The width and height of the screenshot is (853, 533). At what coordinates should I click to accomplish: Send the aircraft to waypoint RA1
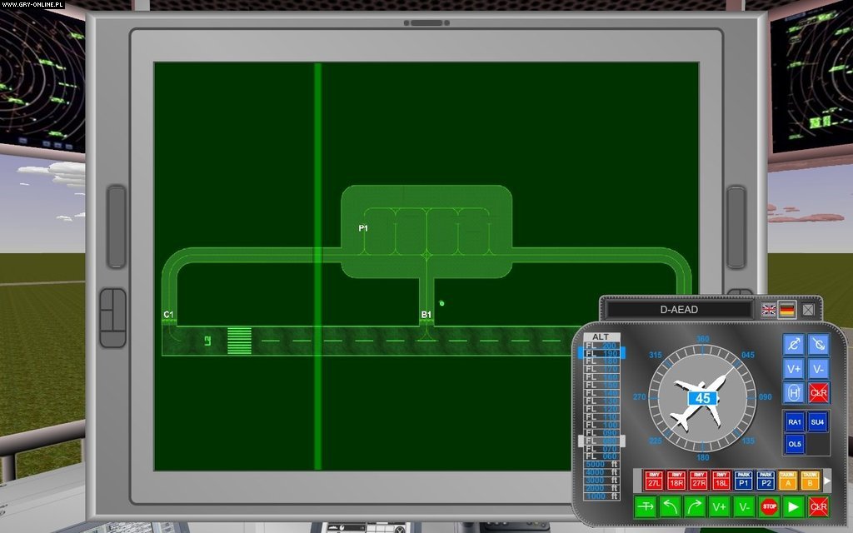[x=795, y=422]
